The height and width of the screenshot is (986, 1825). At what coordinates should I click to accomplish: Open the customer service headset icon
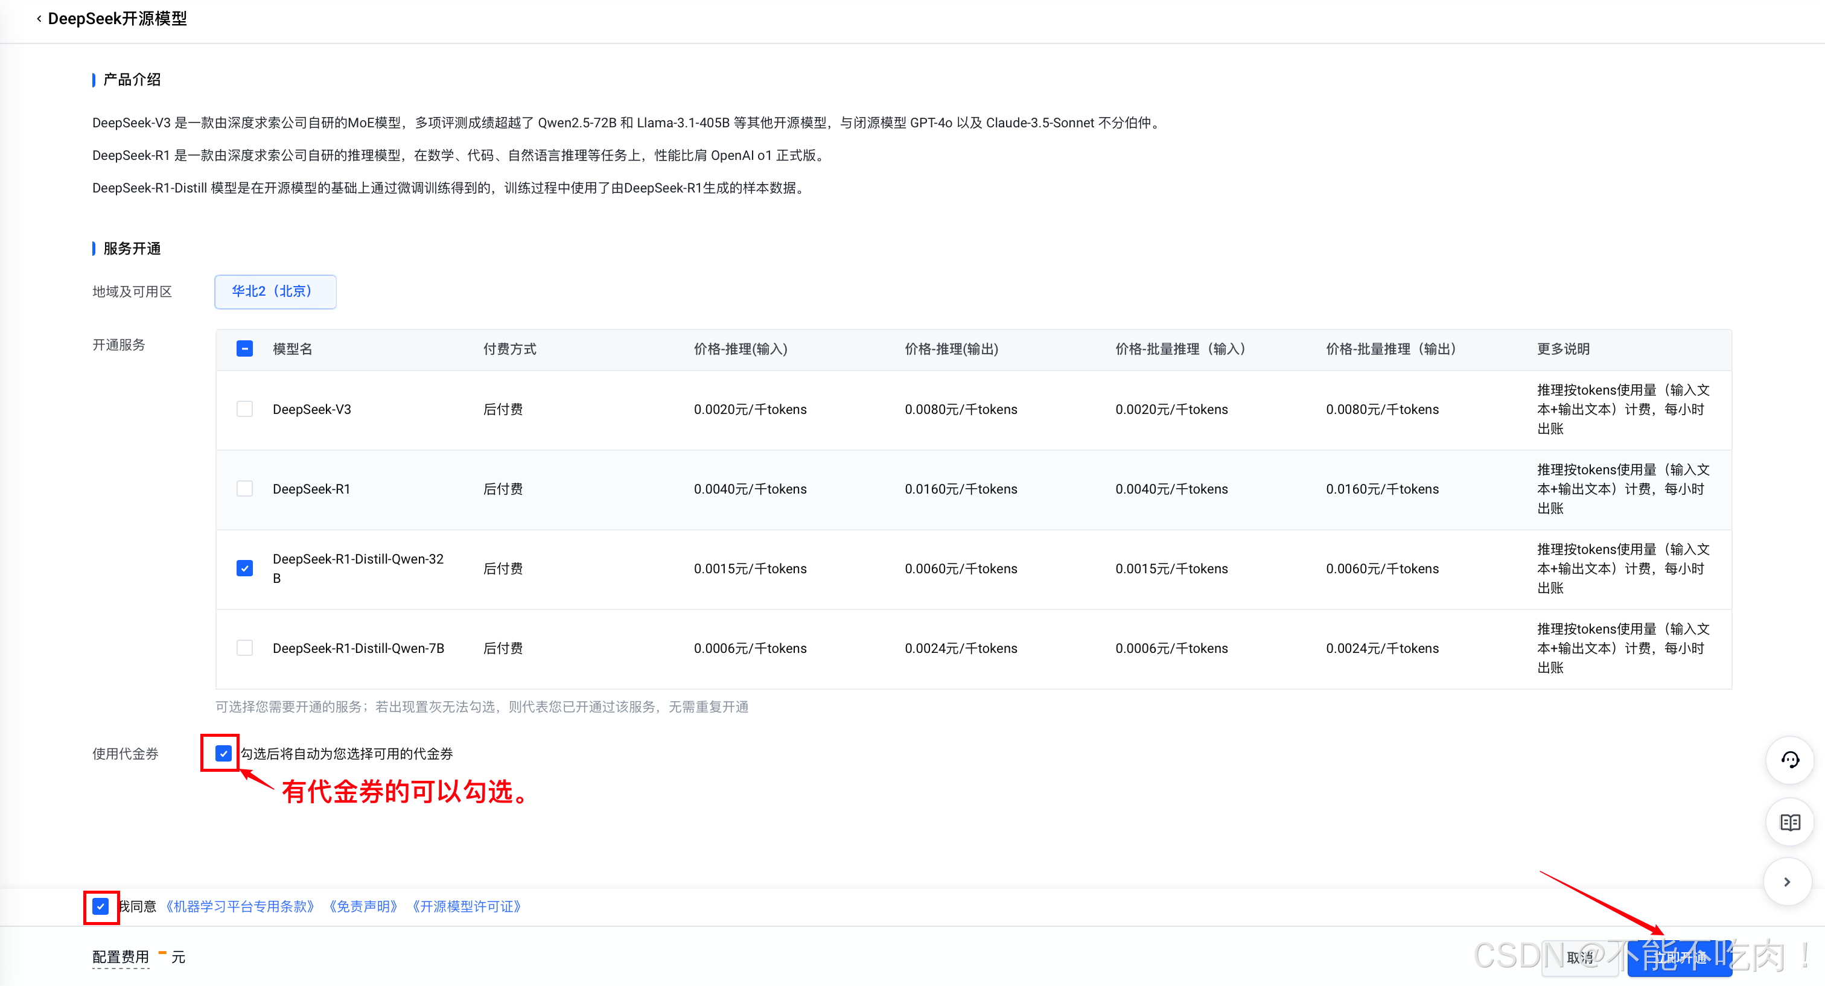(1789, 760)
